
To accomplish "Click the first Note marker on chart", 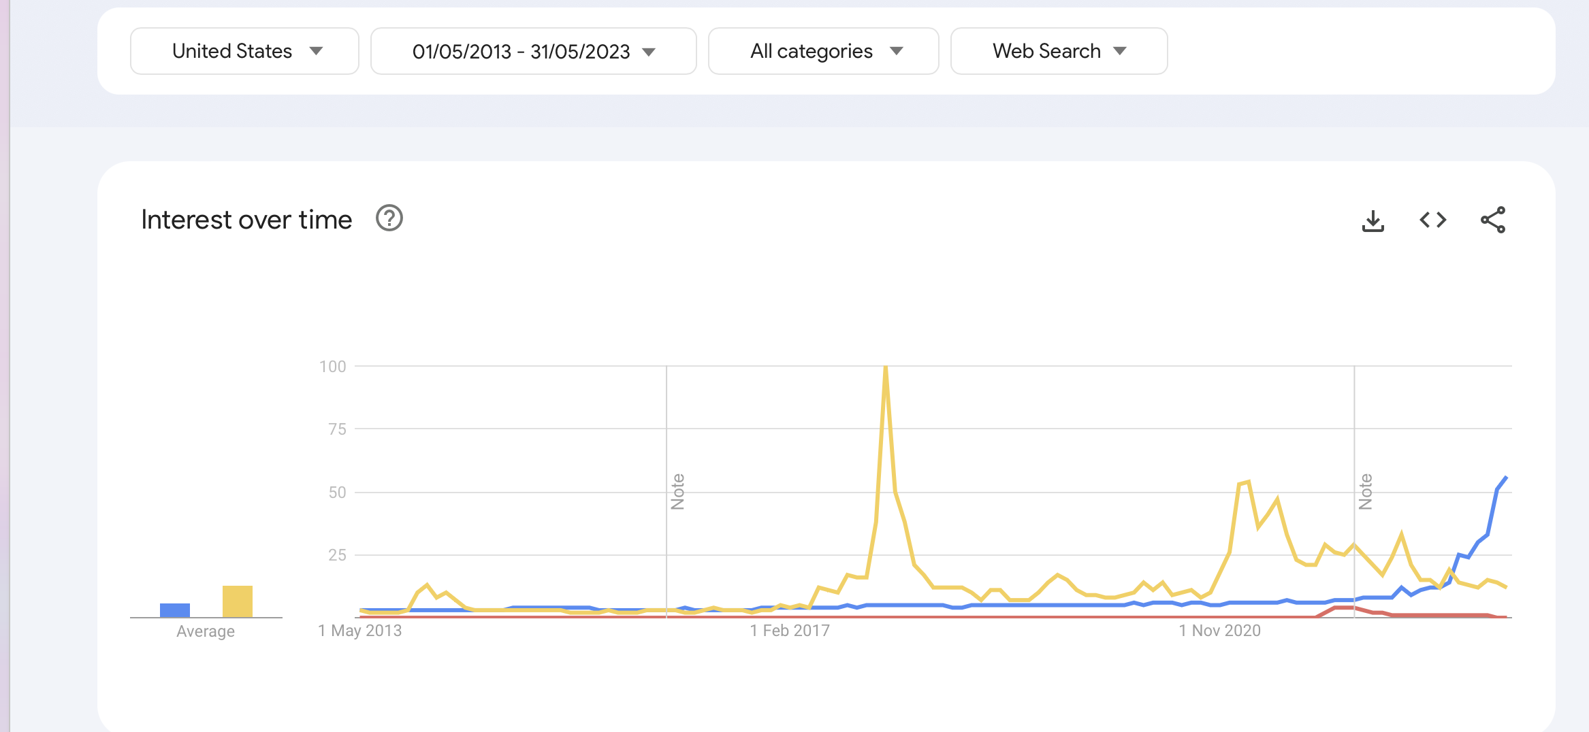I will (x=677, y=491).
